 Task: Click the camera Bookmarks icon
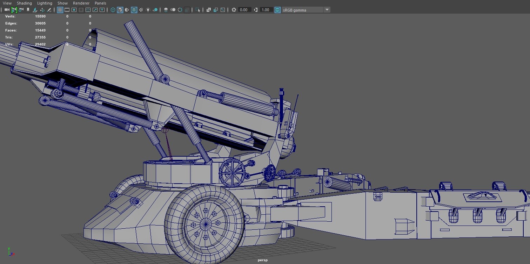click(28, 10)
